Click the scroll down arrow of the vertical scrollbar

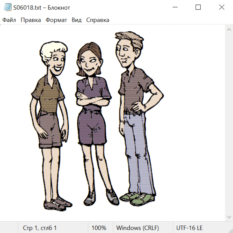tap(229, 216)
